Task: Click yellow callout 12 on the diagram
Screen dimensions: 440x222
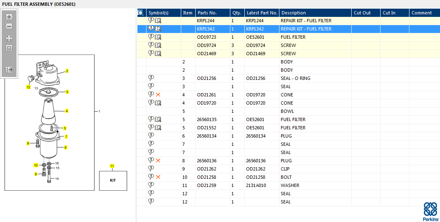Action: [x=28, y=87]
